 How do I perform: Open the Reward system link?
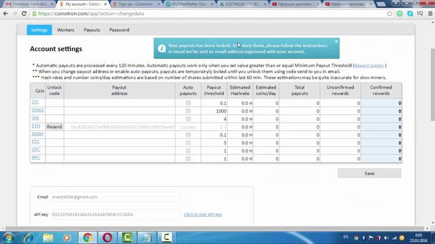(369, 66)
